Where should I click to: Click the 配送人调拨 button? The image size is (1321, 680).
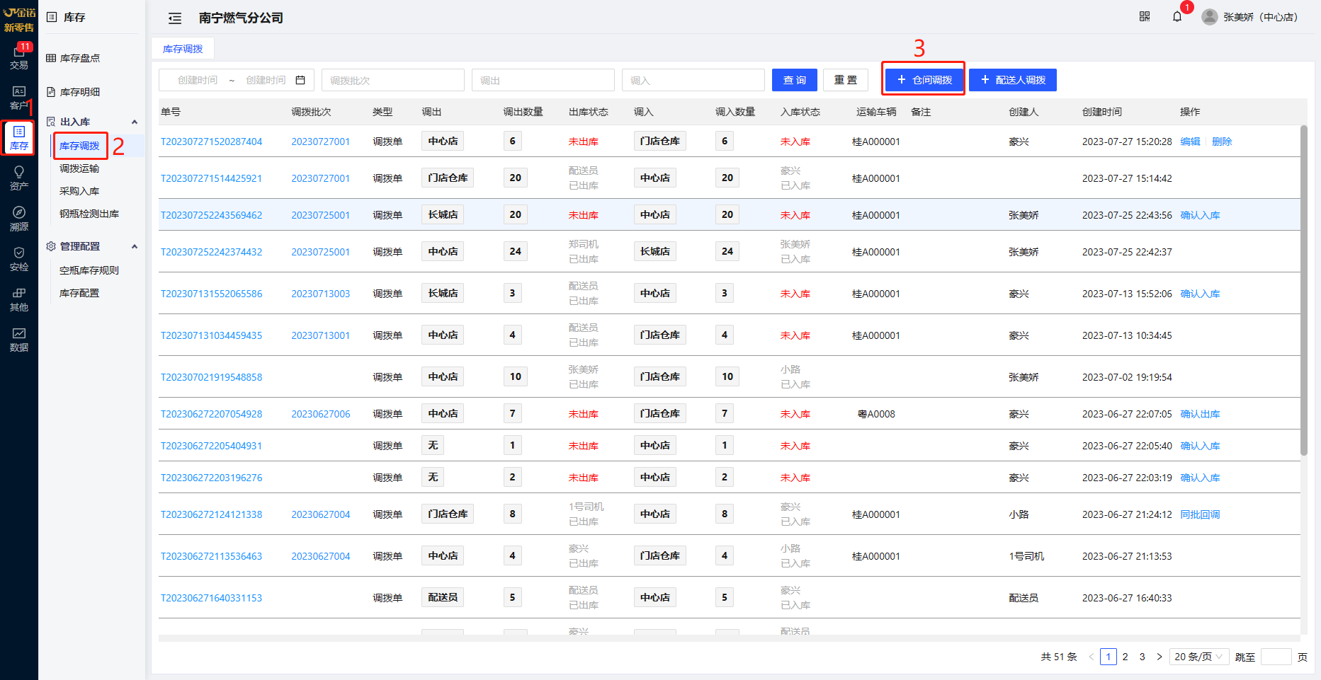pyautogui.click(x=1013, y=80)
